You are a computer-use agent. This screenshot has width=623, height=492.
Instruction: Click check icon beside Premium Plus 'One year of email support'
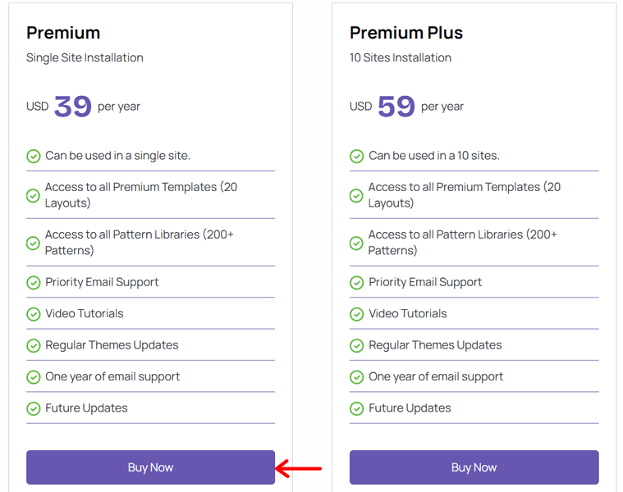pyautogui.click(x=357, y=377)
